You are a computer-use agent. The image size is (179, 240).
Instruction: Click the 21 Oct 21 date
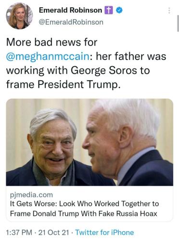tap(54, 232)
